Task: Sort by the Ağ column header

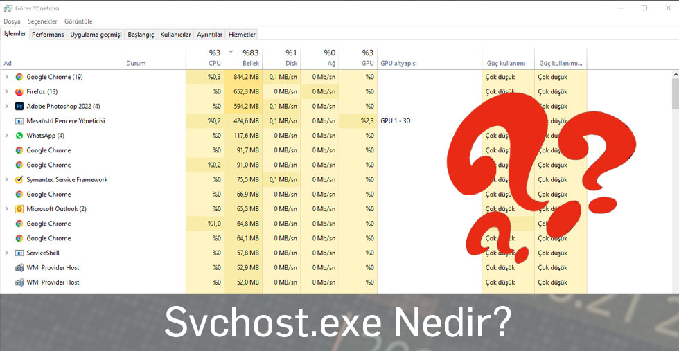Action: coord(320,58)
